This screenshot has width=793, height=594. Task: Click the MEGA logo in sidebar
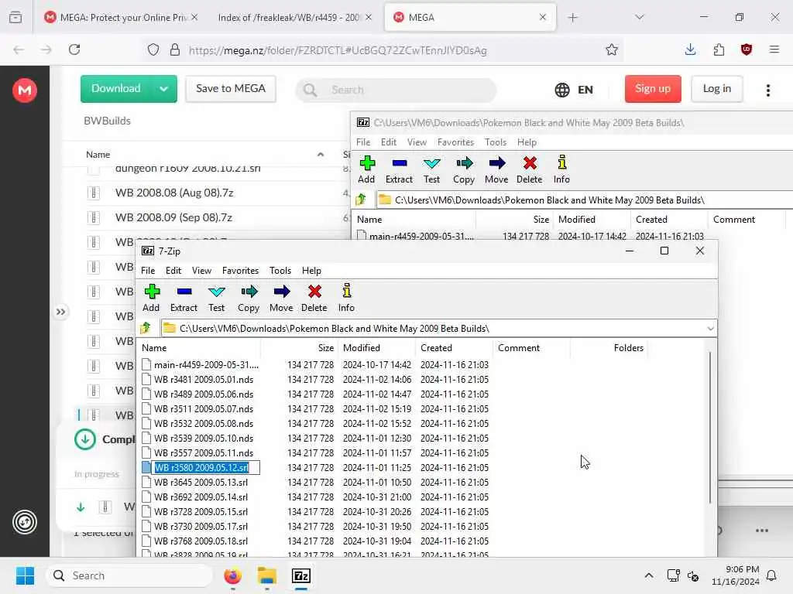point(24,90)
